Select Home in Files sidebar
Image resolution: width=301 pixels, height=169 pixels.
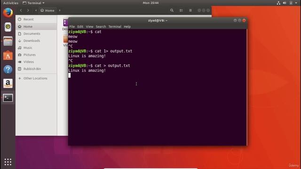pyautogui.click(x=36, y=26)
